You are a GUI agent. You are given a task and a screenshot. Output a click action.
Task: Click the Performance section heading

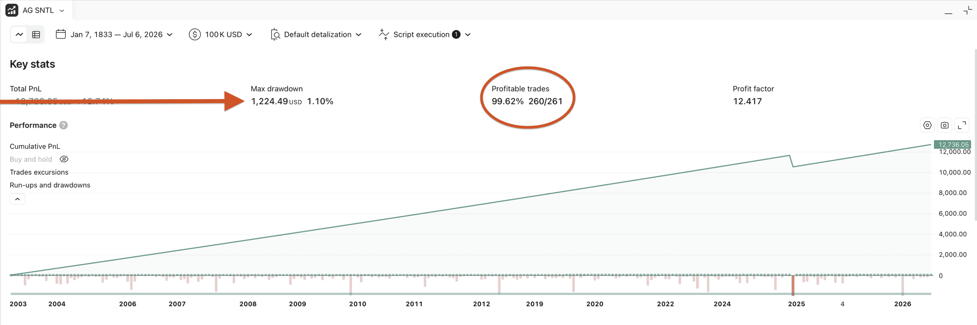click(33, 125)
